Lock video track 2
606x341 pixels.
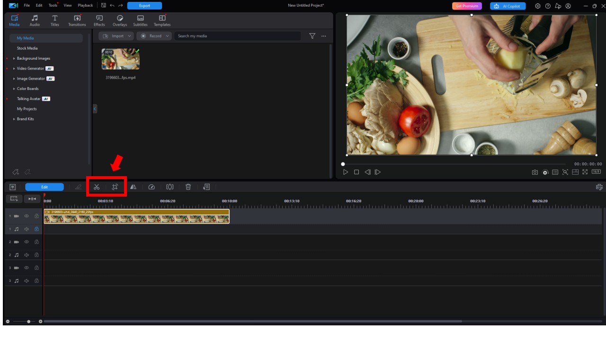pyautogui.click(x=36, y=242)
